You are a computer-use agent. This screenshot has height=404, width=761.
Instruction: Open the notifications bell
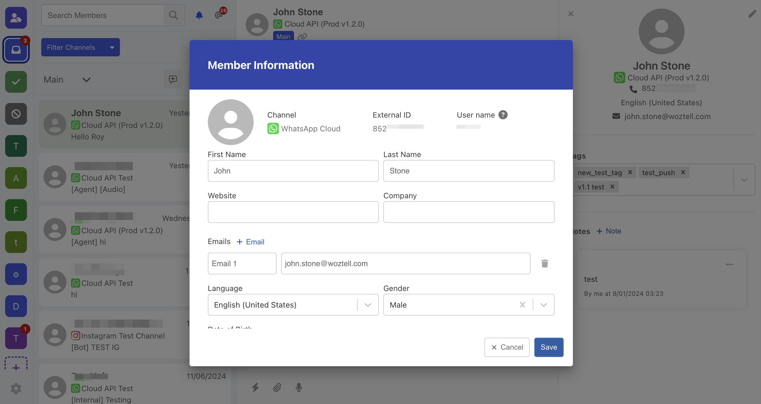199,15
